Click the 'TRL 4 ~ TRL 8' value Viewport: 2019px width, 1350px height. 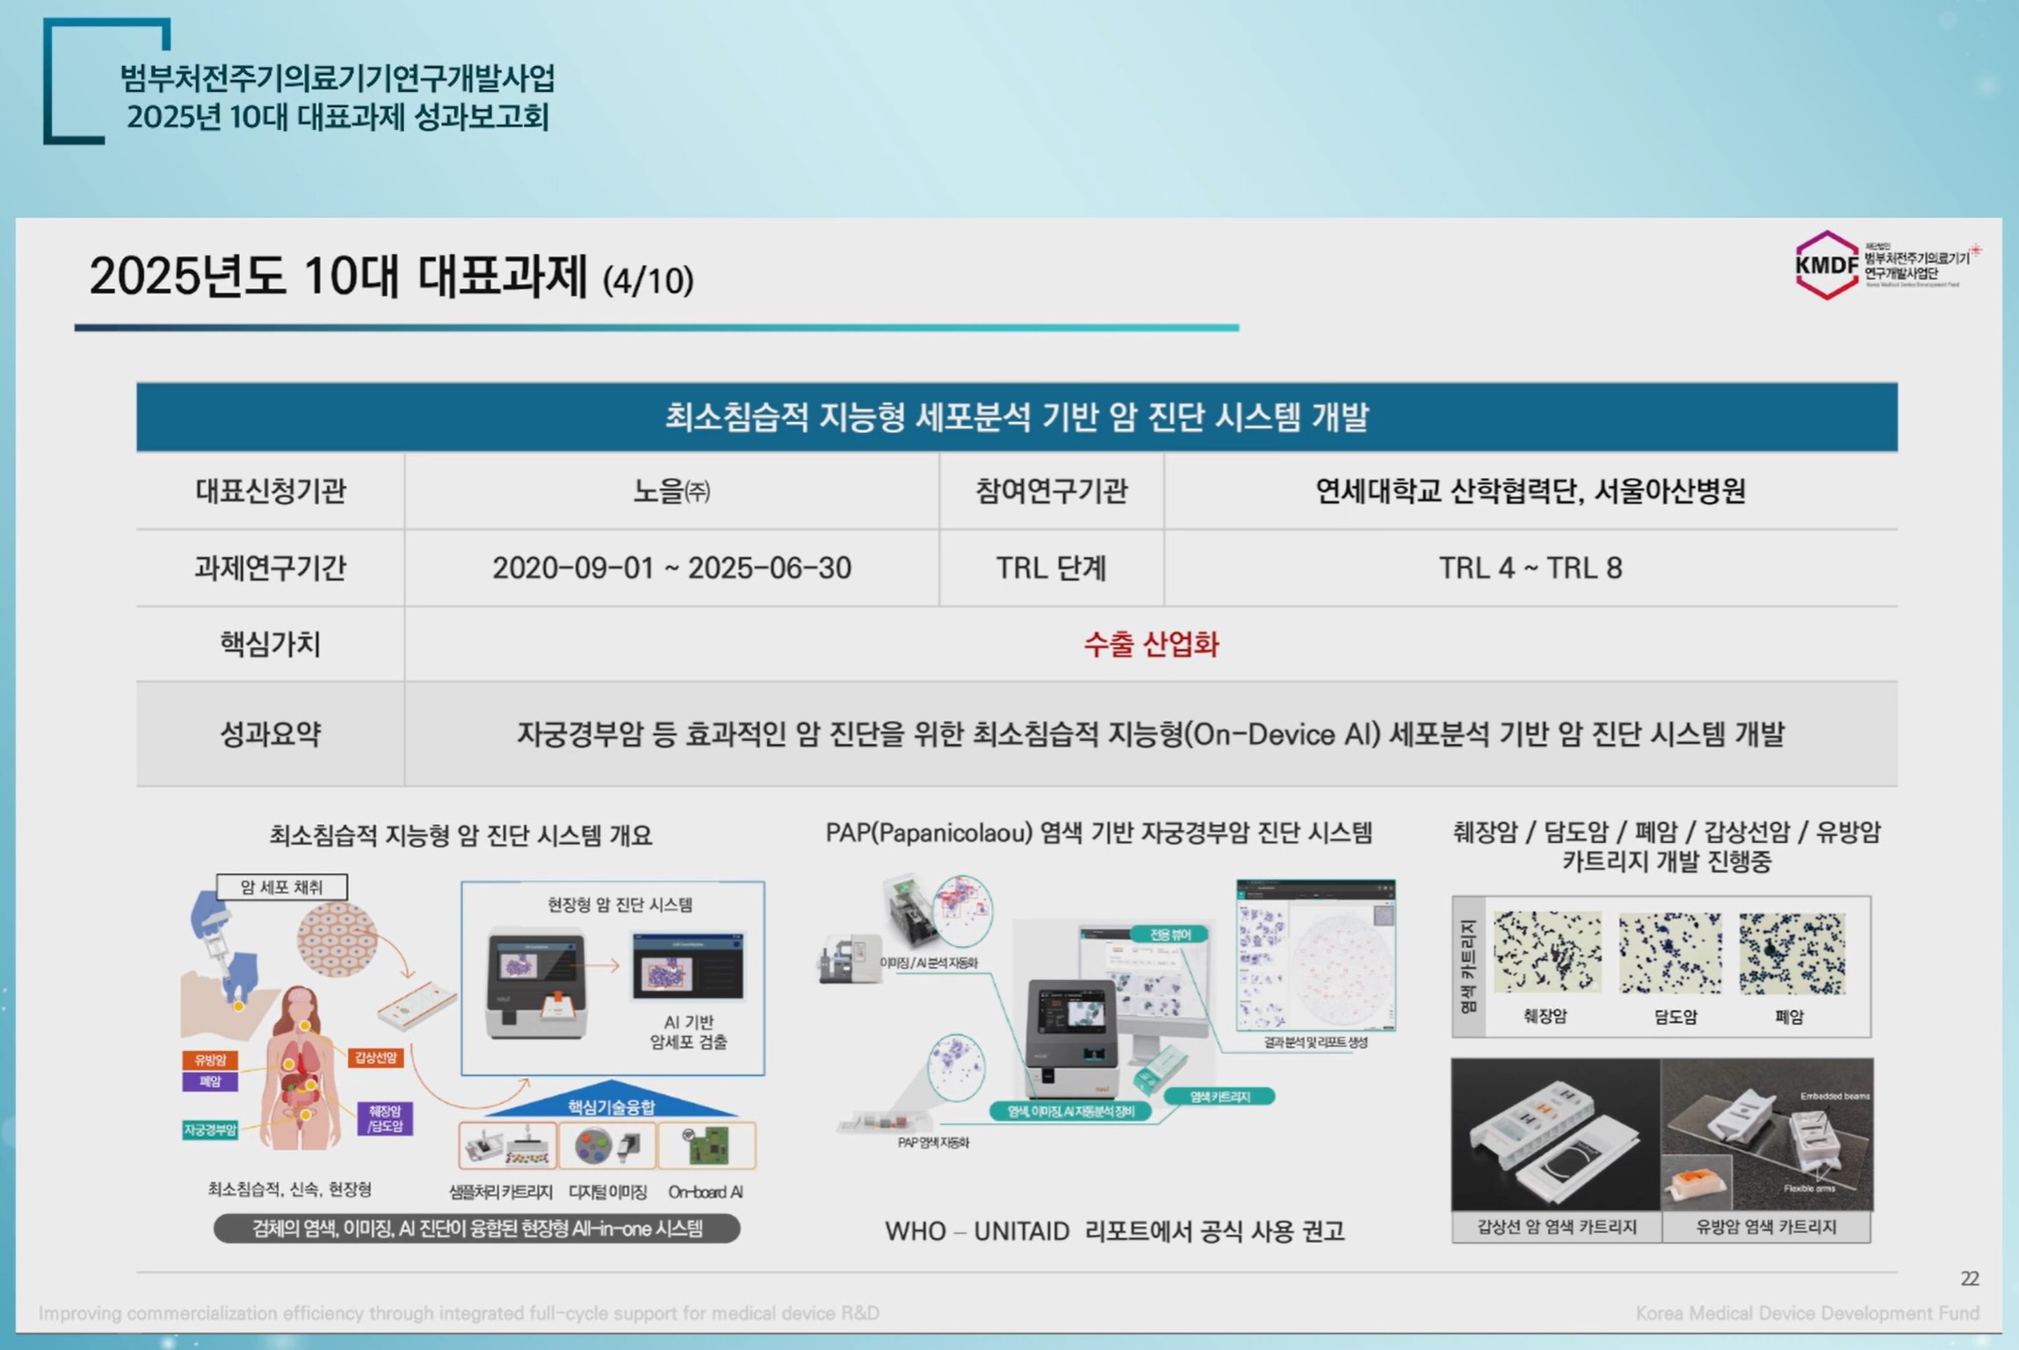[1531, 568]
